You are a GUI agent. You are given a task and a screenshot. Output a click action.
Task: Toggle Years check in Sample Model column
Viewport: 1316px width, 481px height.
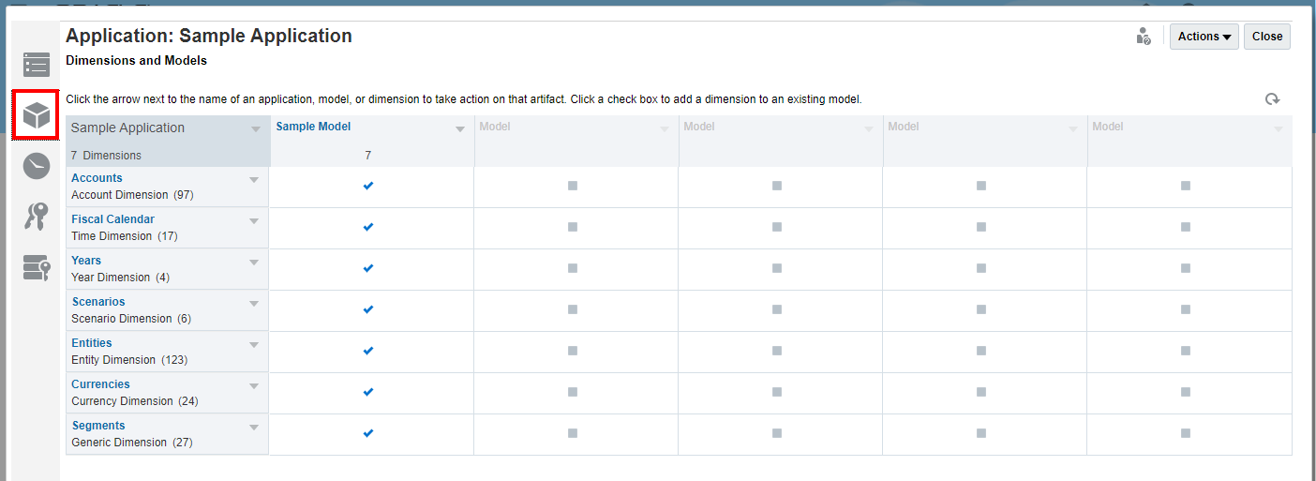(368, 268)
